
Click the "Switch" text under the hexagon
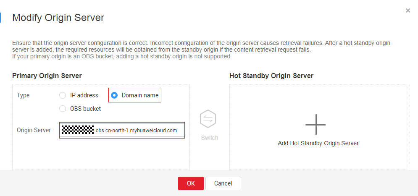209,138
